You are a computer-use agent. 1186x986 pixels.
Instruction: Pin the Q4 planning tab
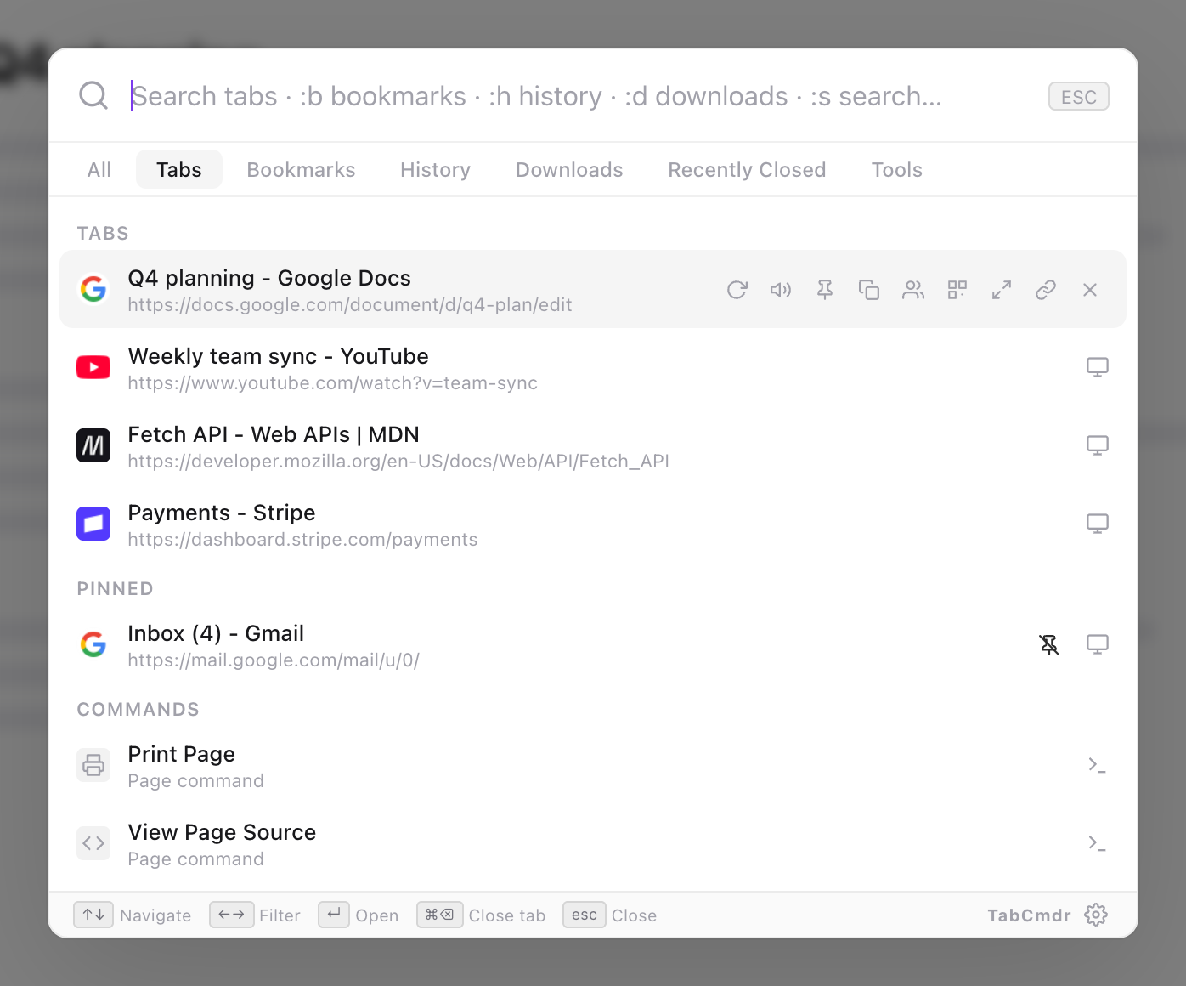point(825,290)
